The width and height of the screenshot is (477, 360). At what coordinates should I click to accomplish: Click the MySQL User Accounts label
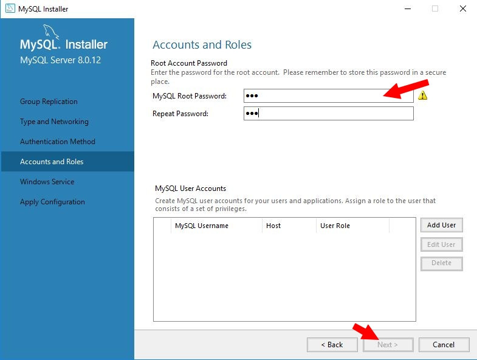click(190, 189)
